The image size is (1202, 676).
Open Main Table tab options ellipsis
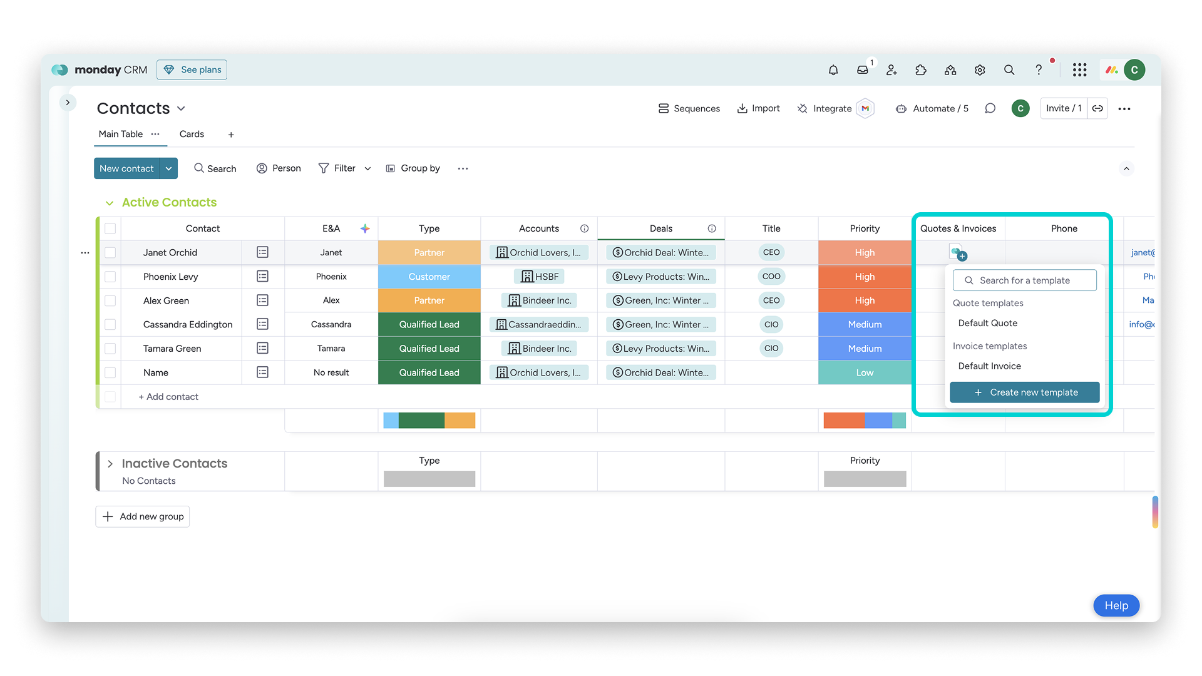[x=155, y=134]
